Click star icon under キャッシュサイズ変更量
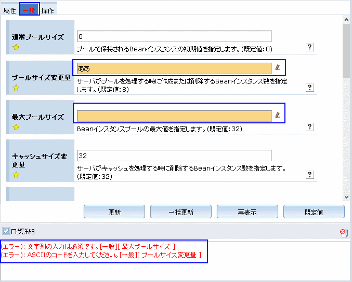Image resolution: width=352 pixels, height=282 pixels. (16, 175)
